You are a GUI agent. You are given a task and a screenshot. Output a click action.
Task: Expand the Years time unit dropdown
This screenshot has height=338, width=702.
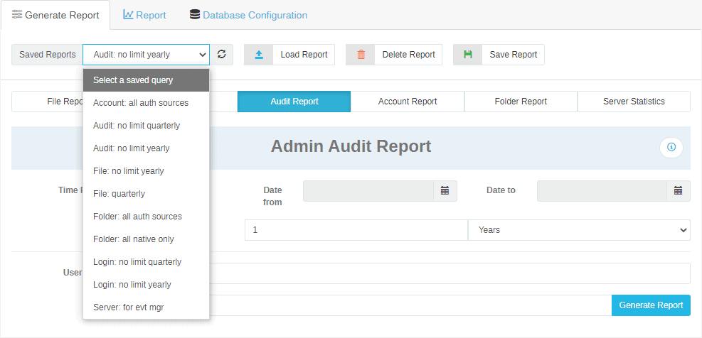579,230
